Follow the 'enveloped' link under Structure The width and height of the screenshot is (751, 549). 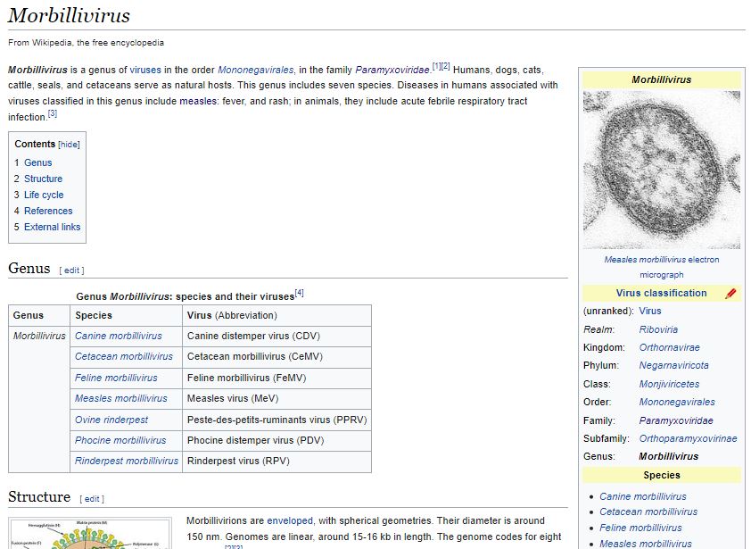click(290, 521)
